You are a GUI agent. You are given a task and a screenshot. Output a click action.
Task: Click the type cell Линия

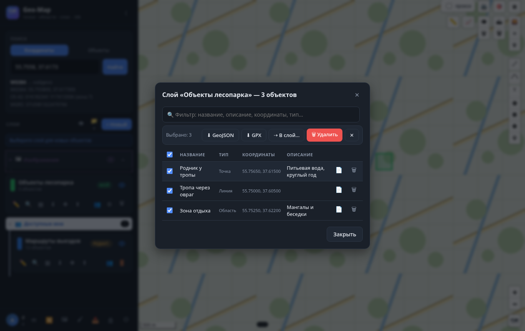pyautogui.click(x=226, y=191)
